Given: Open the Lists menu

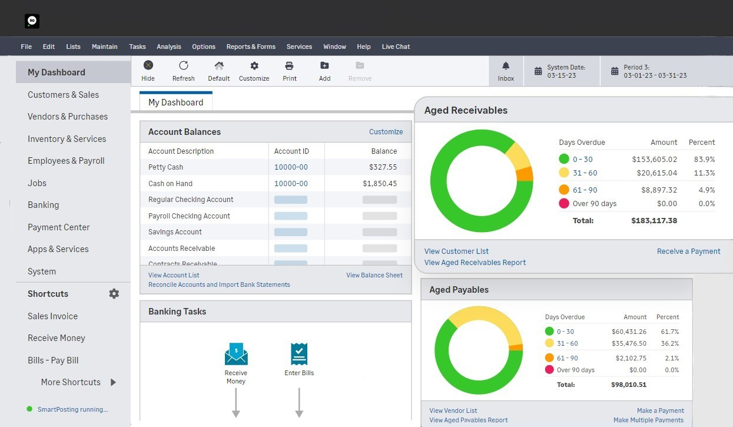Looking at the screenshot, I should (x=74, y=47).
